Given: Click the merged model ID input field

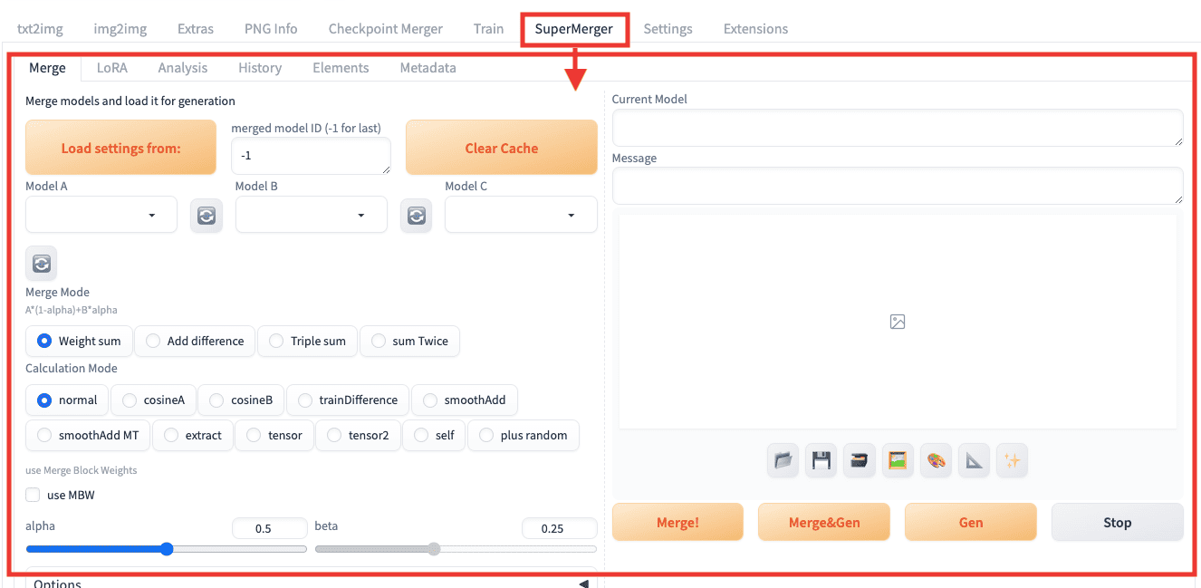Looking at the screenshot, I should click(311, 156).
